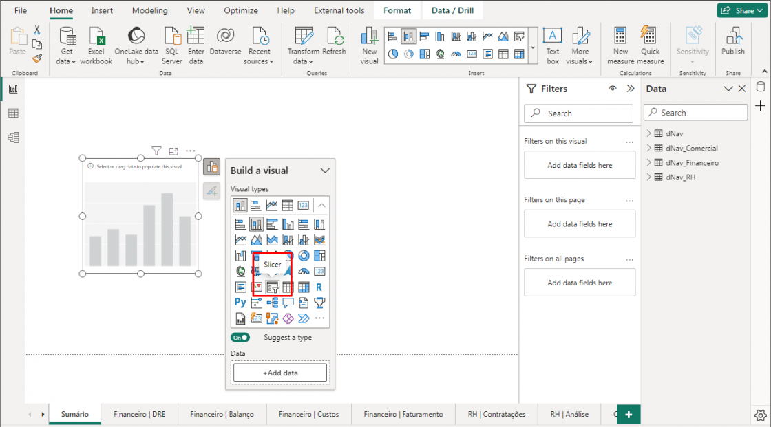Switch to Model view in left sidebar
The width and height of the screenshot is (771, 427).
[13, 138]
